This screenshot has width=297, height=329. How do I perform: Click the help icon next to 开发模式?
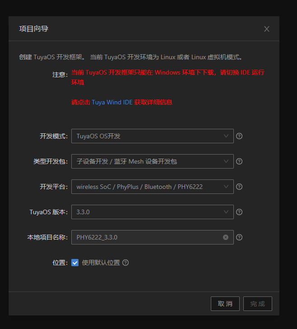(239, 136)
